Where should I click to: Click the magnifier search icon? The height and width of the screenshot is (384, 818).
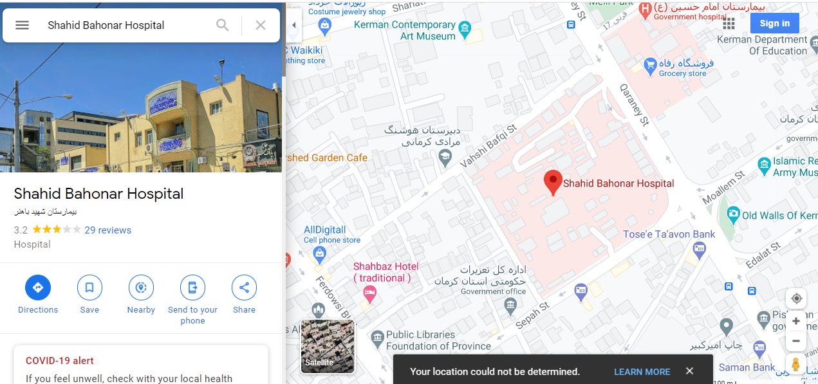[223, 25]
